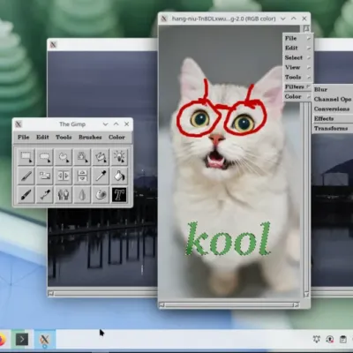This screenshot has height=353, width=353.
Task: Select the pencil tool in the toolbox
Action: point(26,176)
